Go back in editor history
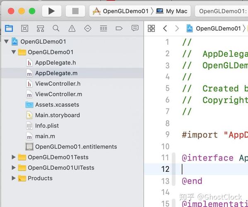Image resolution: width=248 pixels, height=207 pixels. [165, 29]
